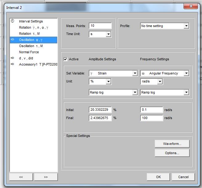
Task: Click the Final frequency field 100
Action: (151, 118)
